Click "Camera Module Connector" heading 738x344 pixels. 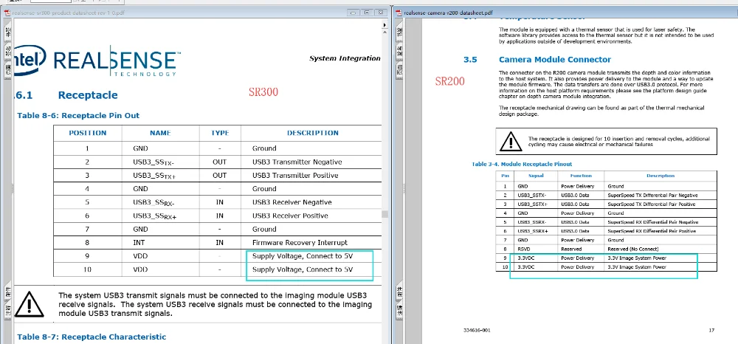(555, 60)
